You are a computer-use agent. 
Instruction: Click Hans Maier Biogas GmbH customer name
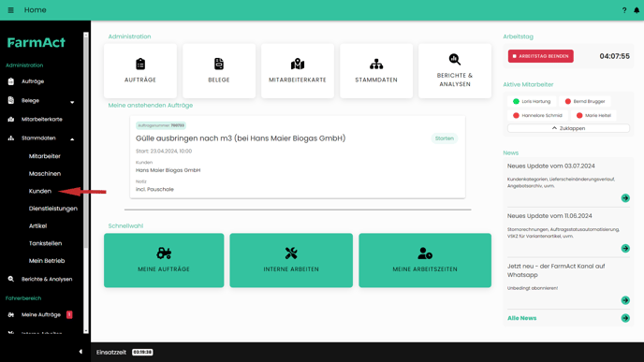(x=168, y=170)
